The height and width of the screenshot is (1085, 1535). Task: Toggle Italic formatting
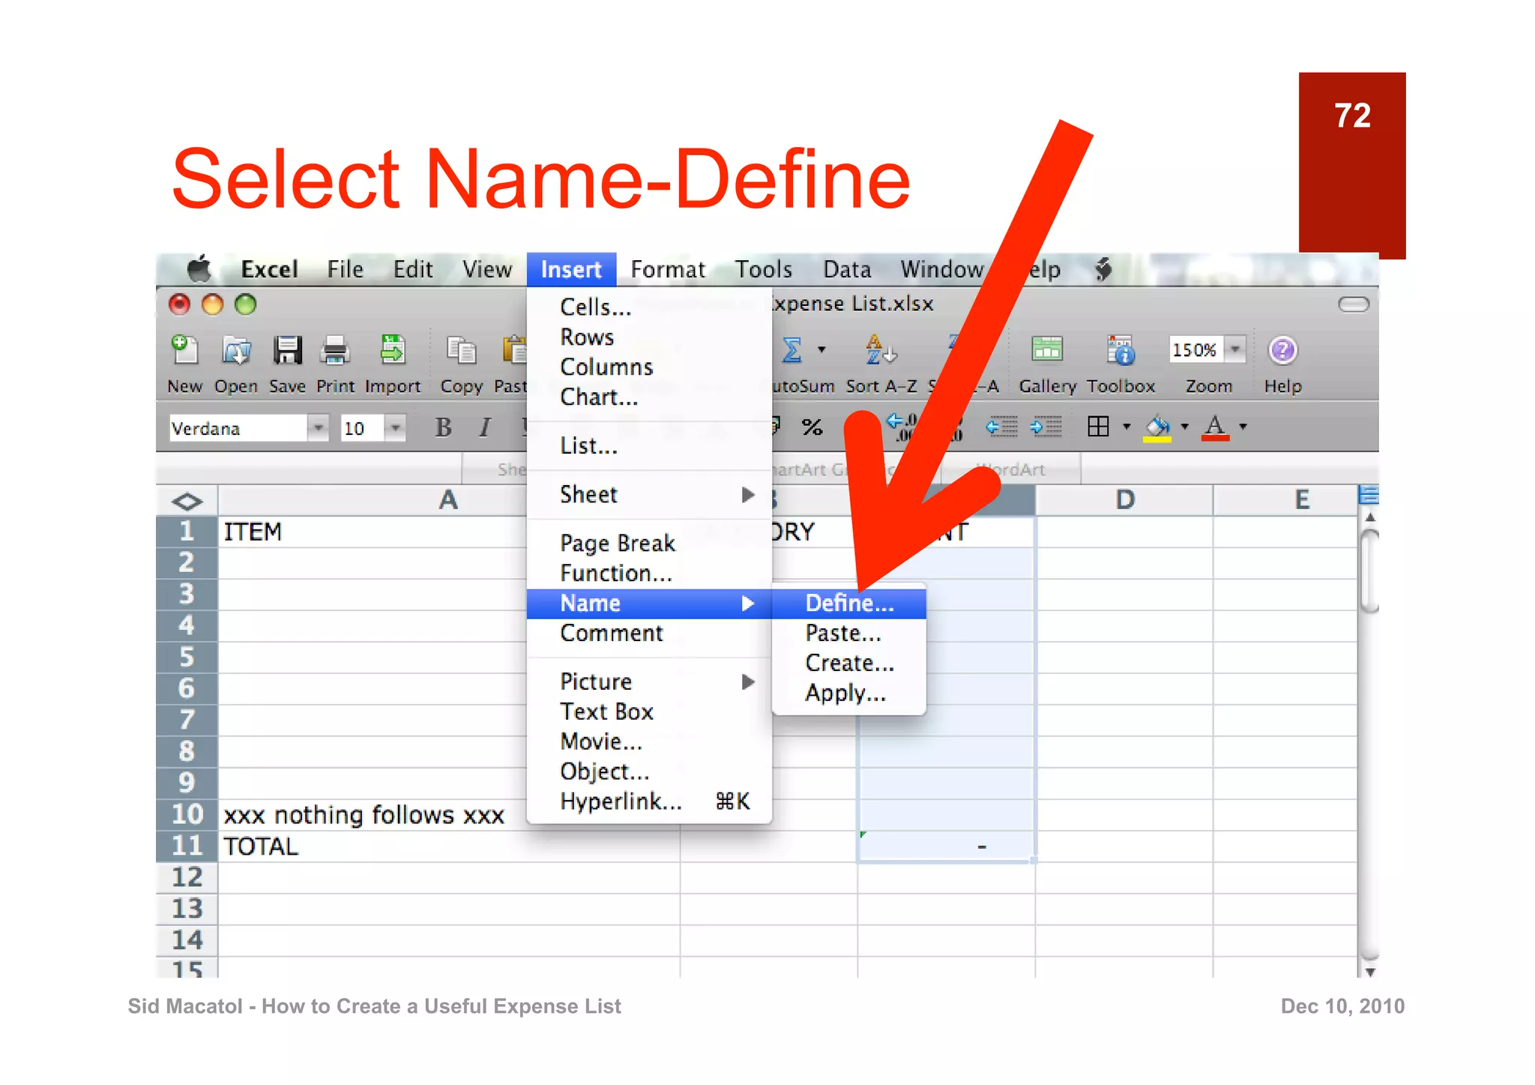485,427
